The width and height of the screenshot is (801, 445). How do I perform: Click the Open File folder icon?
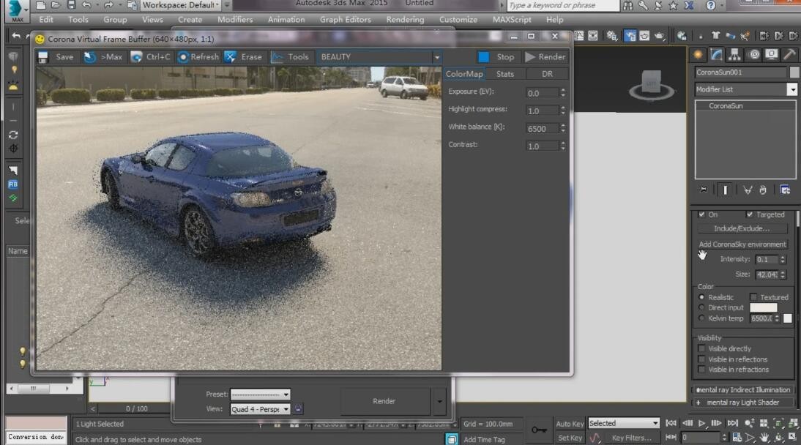tap(56, 5)
